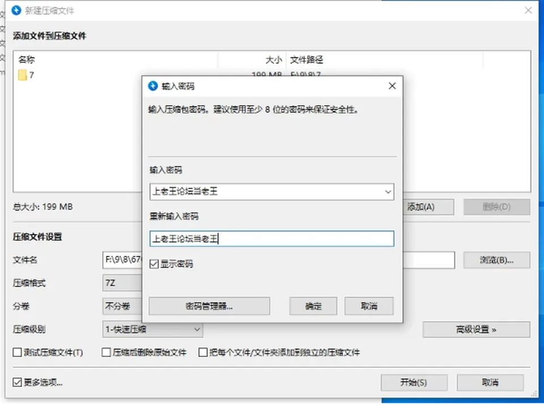Click the Bandizip logo in password dialog title
The width and height of the screenshot is (544, 404).
point(152,86)
